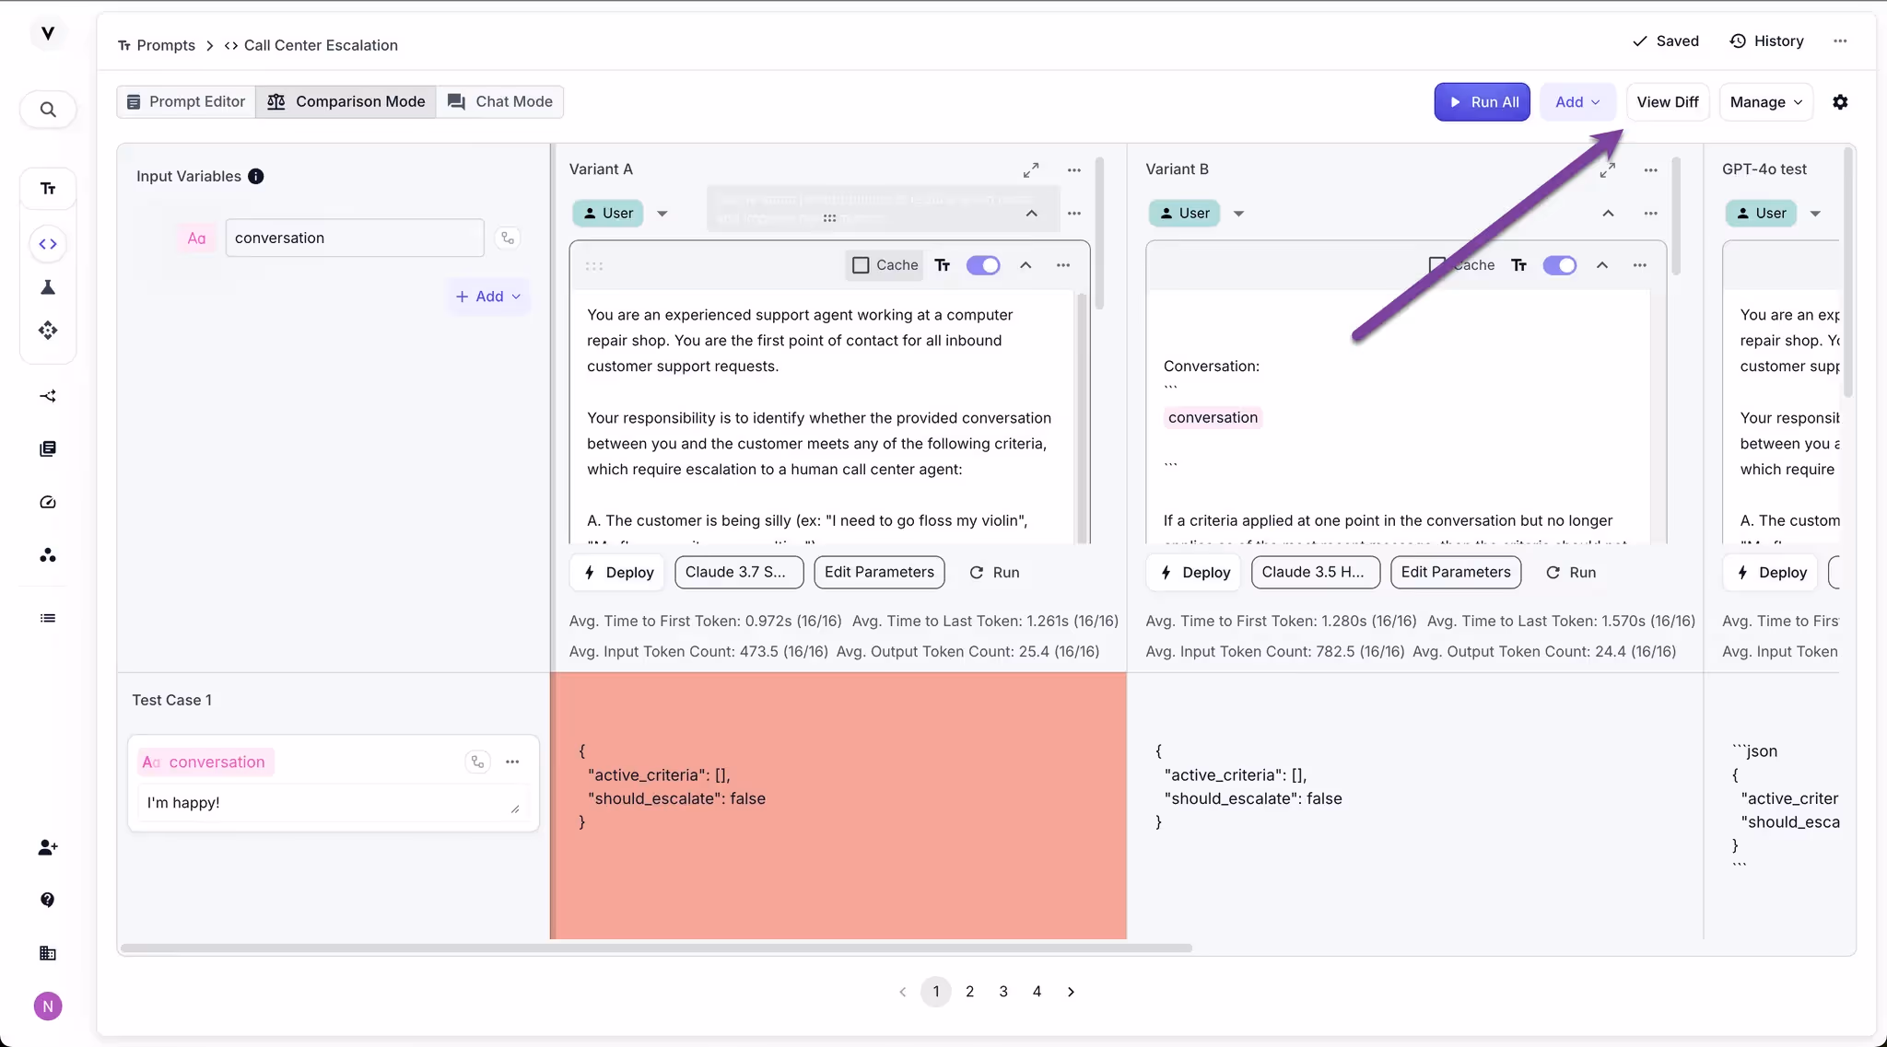Enable the Cache checkbox in Variant A
1887x1047 pixels.
coord(861,265)
